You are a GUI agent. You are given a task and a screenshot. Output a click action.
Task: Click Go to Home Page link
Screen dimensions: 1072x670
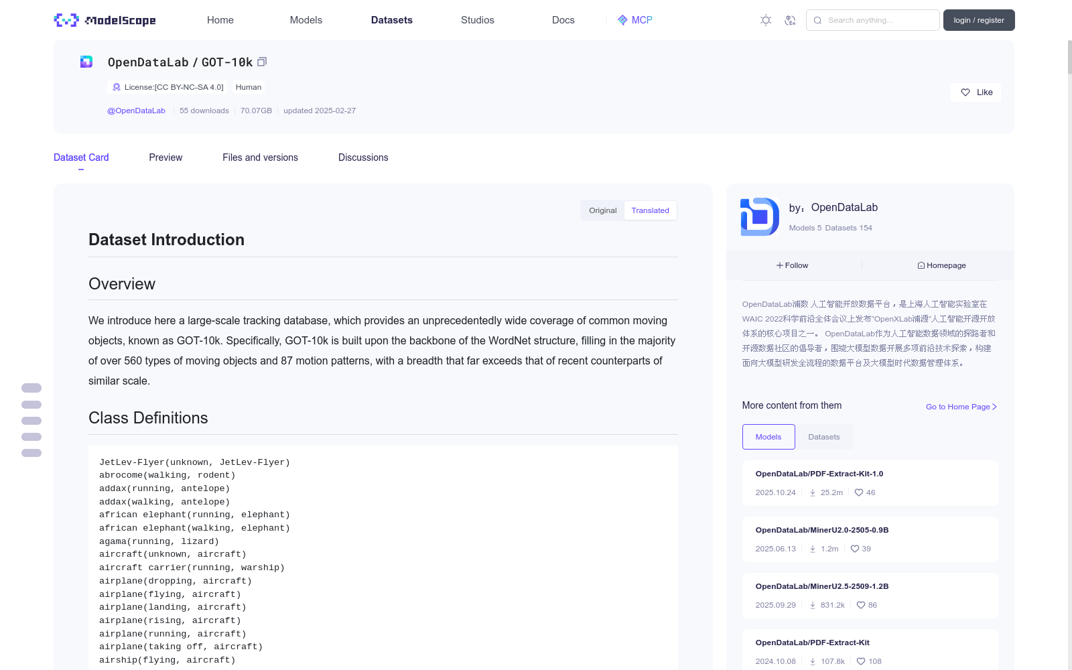point(961,407)
